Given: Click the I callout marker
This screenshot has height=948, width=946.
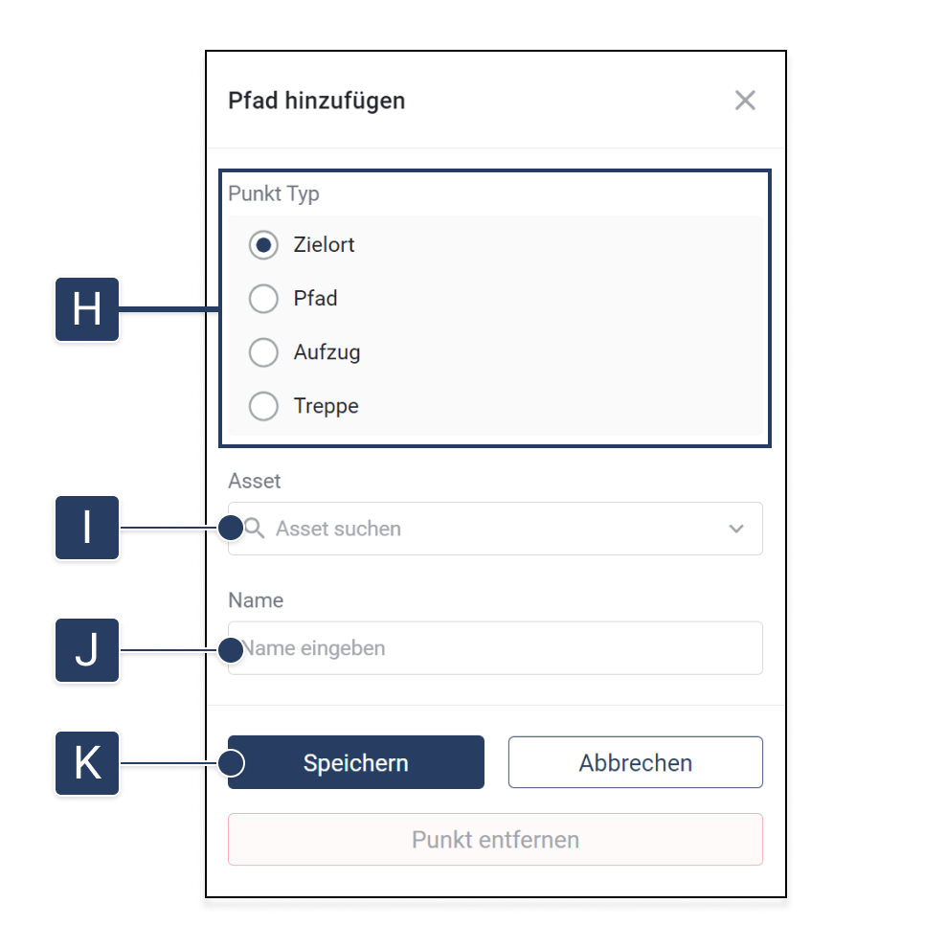Looking at the screenshot, I should click(87, 528).
